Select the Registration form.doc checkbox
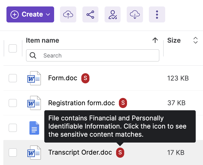The image size is (203, 165). (13, 103)
